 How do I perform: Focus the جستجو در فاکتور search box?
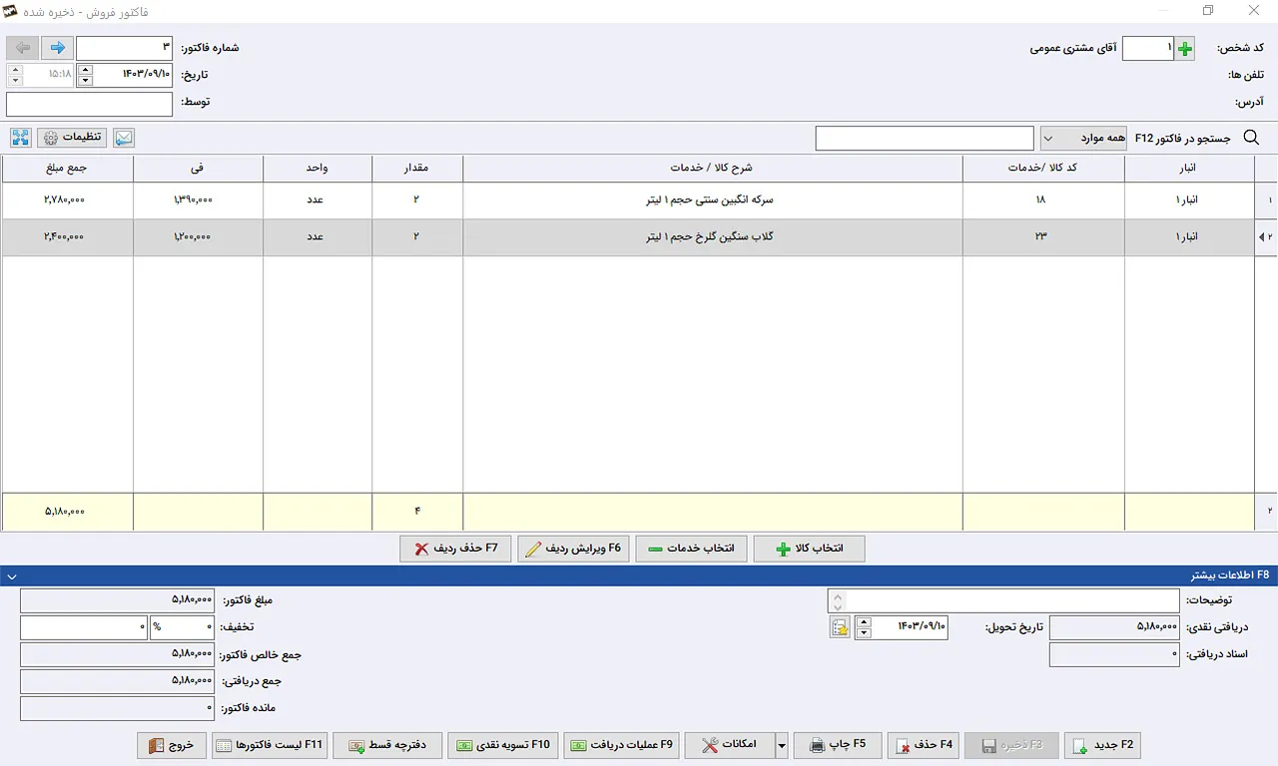point(925,139)
